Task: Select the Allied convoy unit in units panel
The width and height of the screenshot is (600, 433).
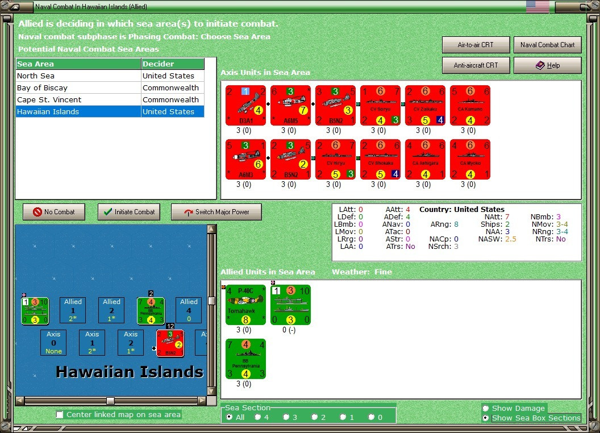Action: point(290,305)
